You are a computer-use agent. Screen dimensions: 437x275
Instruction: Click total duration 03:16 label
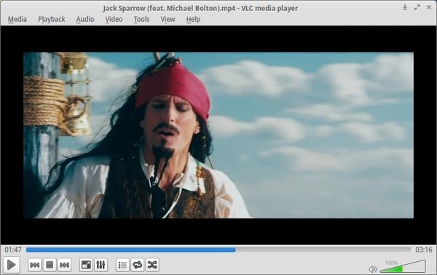click(x=424, y=250)
